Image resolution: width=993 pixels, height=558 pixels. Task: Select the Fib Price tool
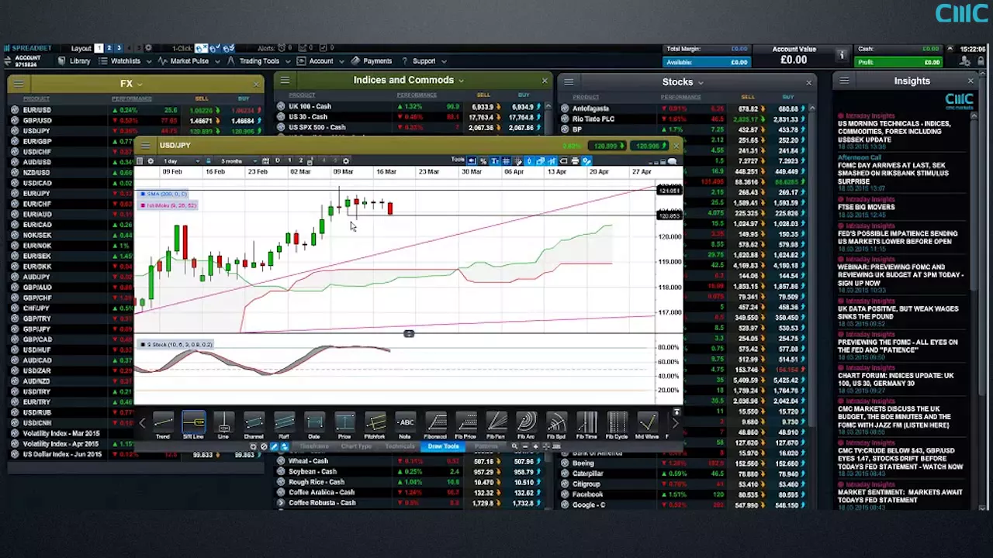[465, 425]
